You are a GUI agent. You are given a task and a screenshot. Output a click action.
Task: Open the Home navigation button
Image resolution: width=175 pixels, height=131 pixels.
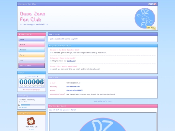pyautogui.click(x=31, y=39)
